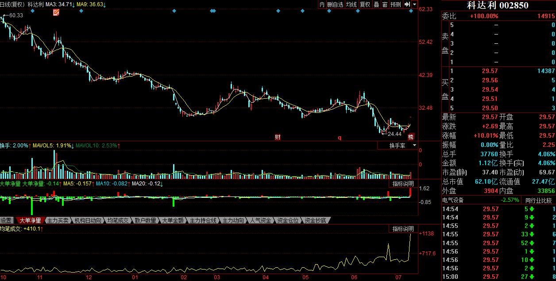Click the 同行业比较 industry comparison button
This screenshot has width=556, height=281.
pos(538,200)
